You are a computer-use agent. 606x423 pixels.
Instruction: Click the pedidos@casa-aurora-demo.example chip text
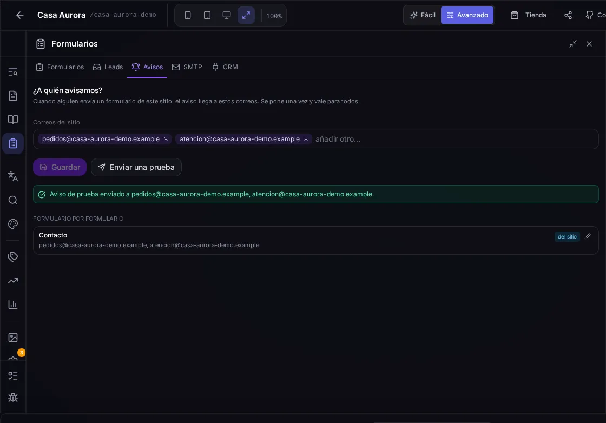pos(101,138)
